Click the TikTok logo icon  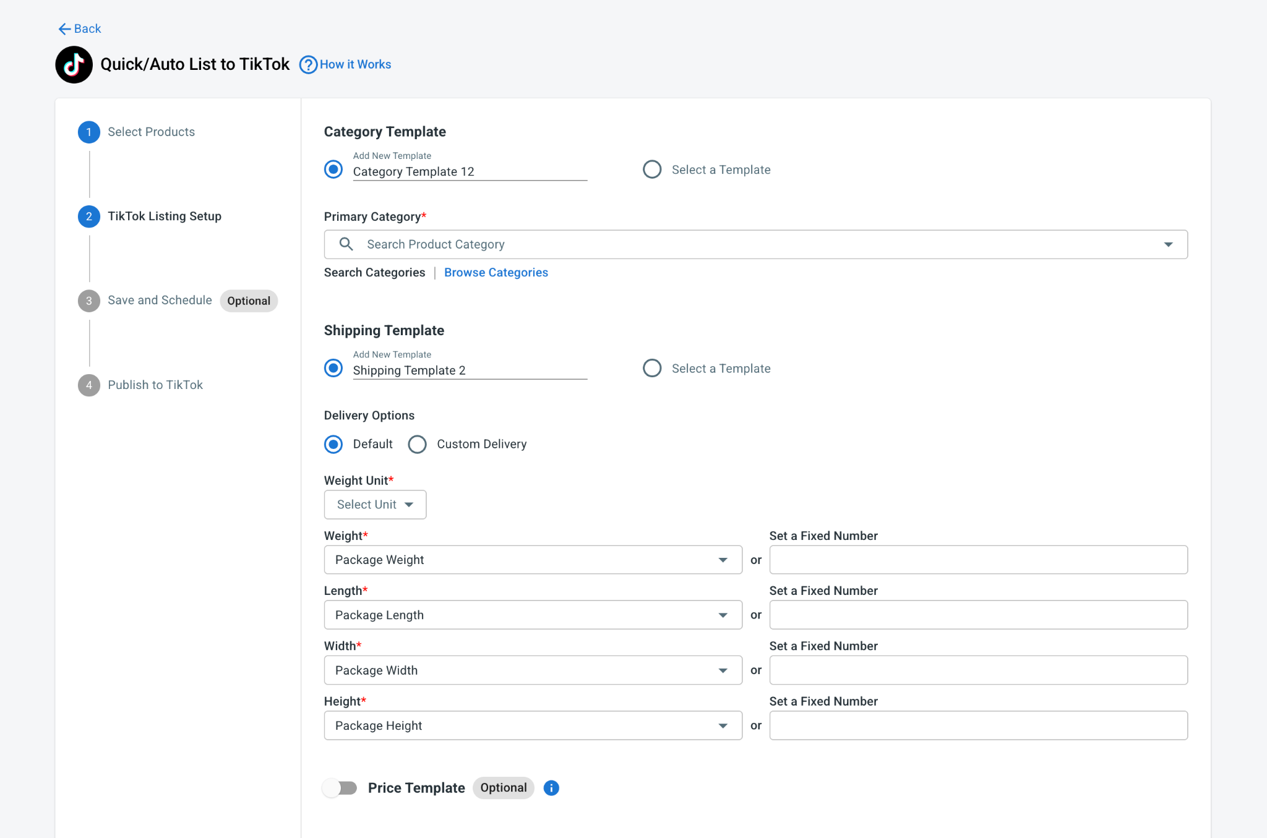pos(74,64)
